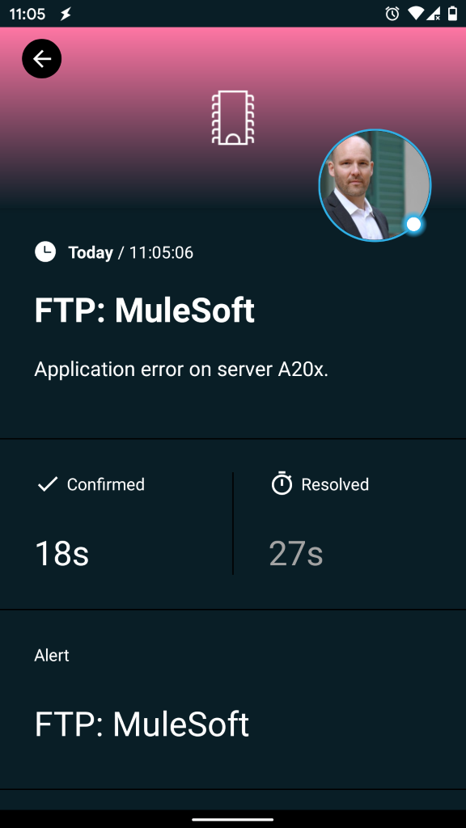Select the Application error on server A20x text

pos(181,370)
